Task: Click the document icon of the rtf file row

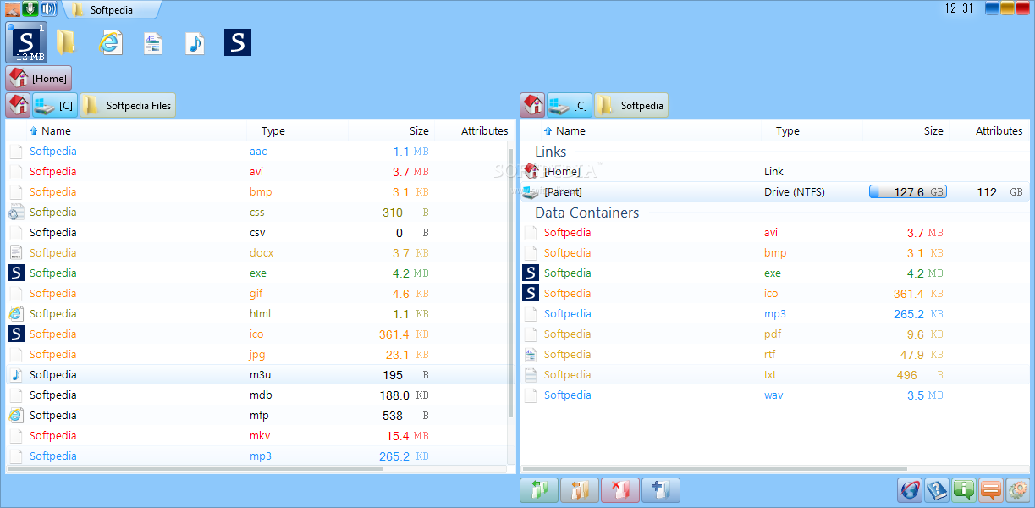Action: point(531,354)
